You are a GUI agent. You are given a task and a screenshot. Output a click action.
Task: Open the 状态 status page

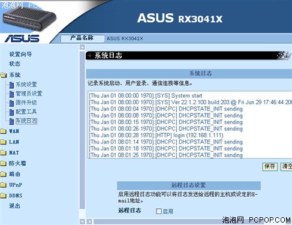tap(14, 64)
